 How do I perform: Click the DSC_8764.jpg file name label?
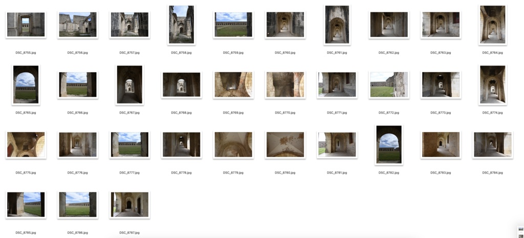(493, 53)
